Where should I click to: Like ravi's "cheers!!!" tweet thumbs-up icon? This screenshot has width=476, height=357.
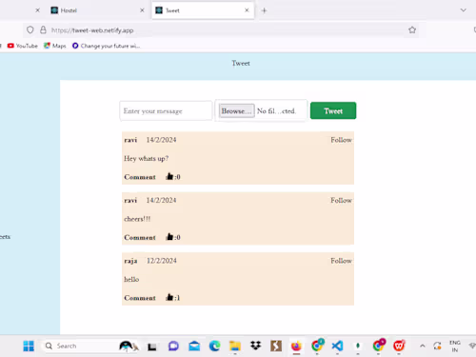click(169, 237)
